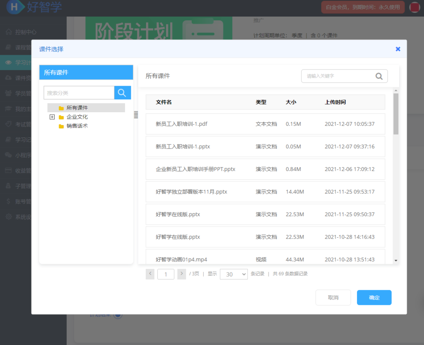424x345 pixels.
Task: Click the 文件名 column header
Action: tap(164, 102)
